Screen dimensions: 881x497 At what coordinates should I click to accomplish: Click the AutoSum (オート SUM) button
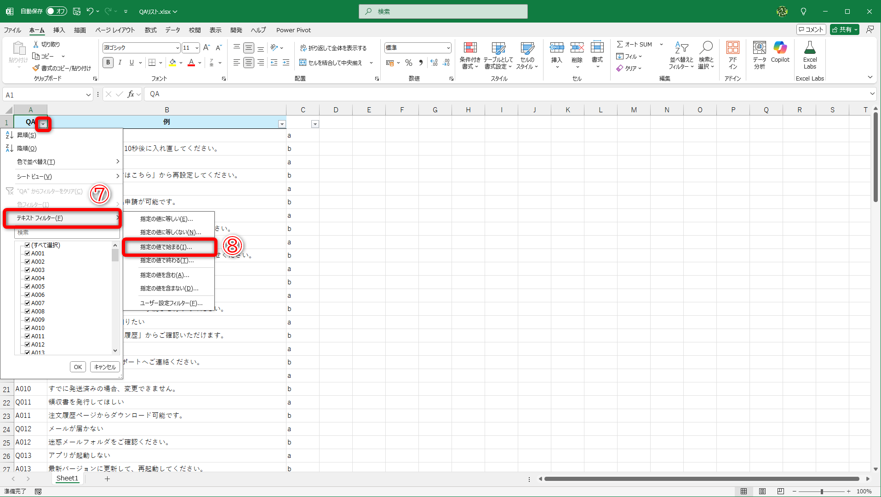tap(635, 44)
